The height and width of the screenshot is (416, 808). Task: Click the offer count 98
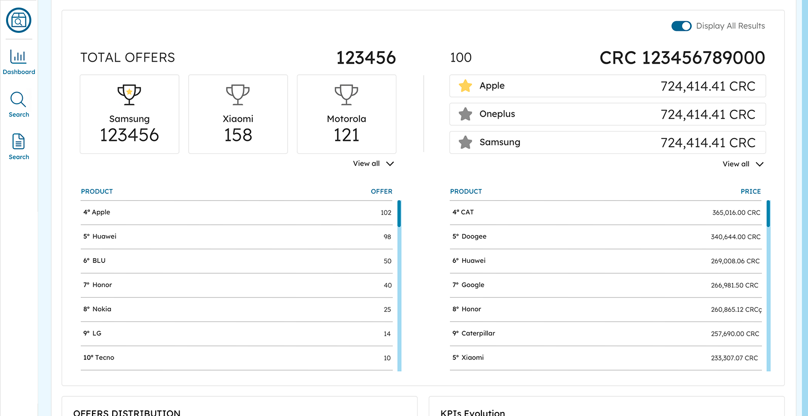(387, 237)
